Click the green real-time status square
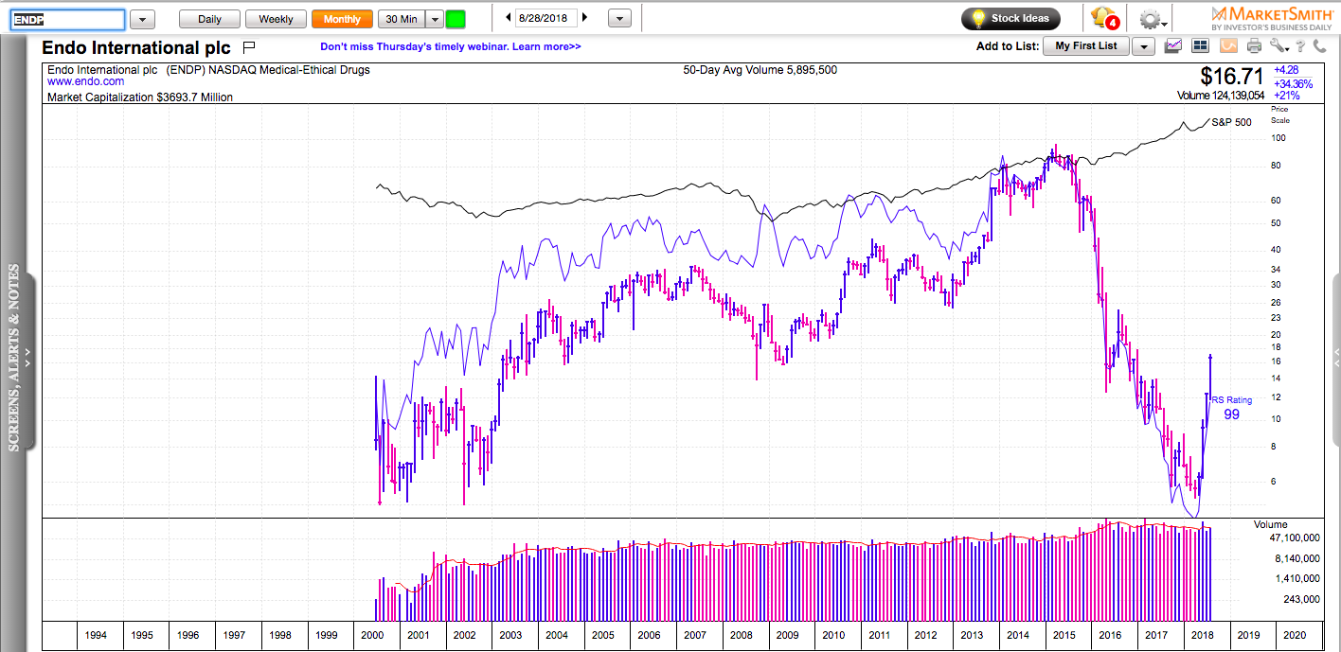 (x=456, y=19)
